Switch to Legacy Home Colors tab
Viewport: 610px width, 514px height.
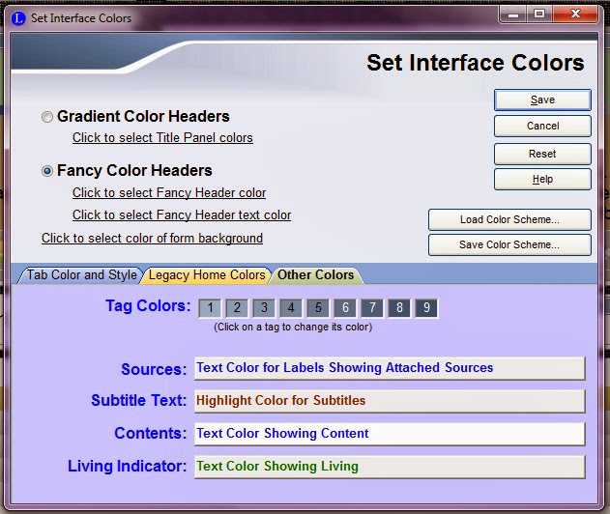point(206,275)
